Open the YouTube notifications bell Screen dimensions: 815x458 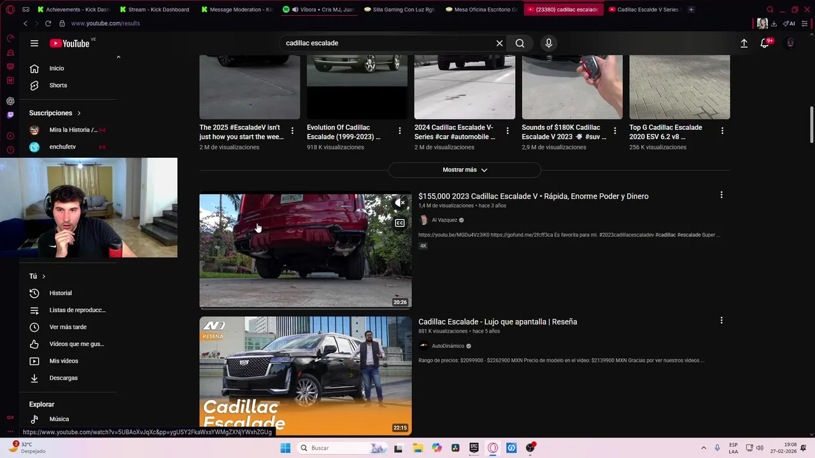765,43
